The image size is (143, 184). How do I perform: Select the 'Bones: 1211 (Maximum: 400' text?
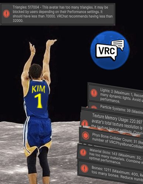[x=117, y=173]
